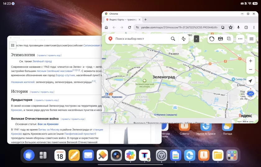The width and height of the screenshot is (261, 167).
Task: Open Yandex Maps hamburger menu
Action: (251, 39)
